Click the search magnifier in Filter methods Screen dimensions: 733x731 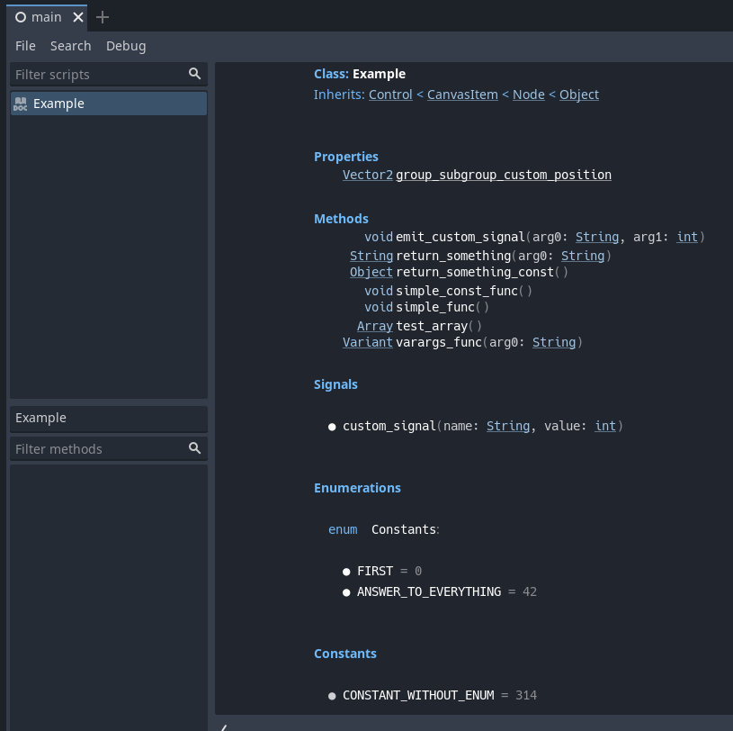(x=195, y=448)
